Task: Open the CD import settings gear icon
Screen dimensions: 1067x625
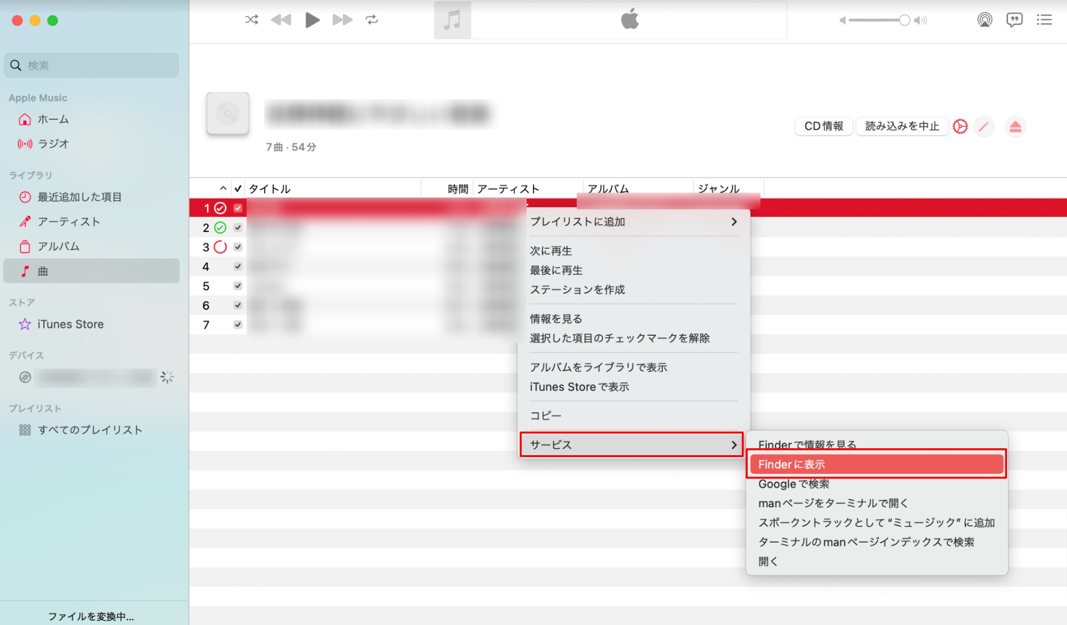Action: pos(960,127)
